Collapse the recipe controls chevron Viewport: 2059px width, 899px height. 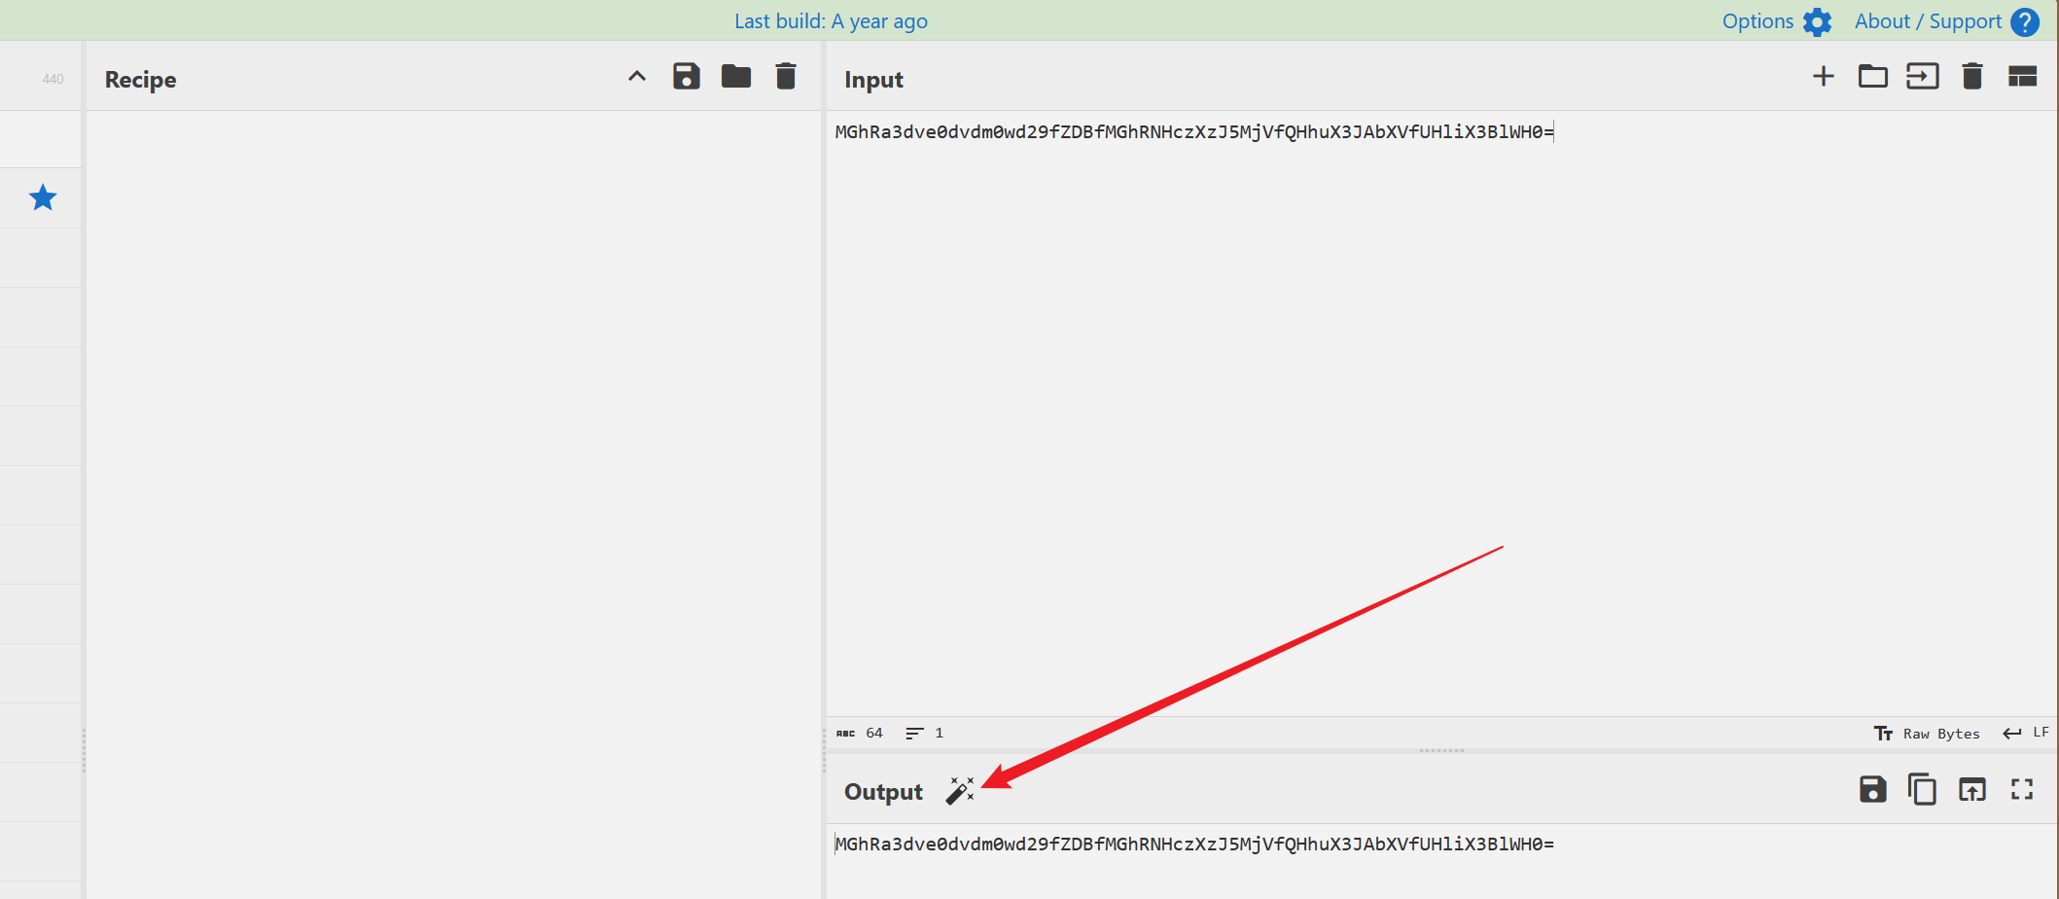pos(637,77)
